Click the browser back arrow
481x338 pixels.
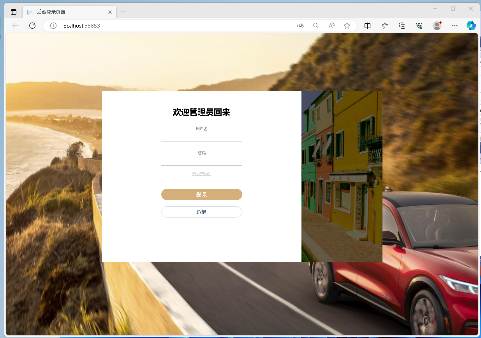(x=15, y=26)
